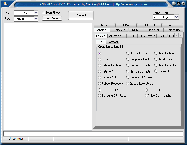The image size is (187, 145).
Task: Open the MediaTek tab
Action: (154, 30)
